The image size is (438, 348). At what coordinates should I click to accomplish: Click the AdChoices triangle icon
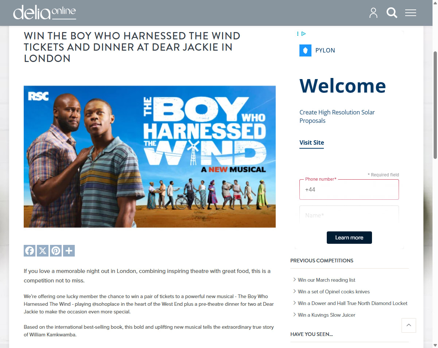pos(303,34)
